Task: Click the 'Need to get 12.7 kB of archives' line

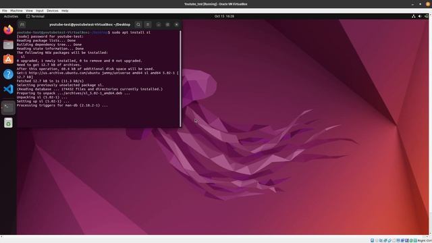Action: (x=49, y=65)
